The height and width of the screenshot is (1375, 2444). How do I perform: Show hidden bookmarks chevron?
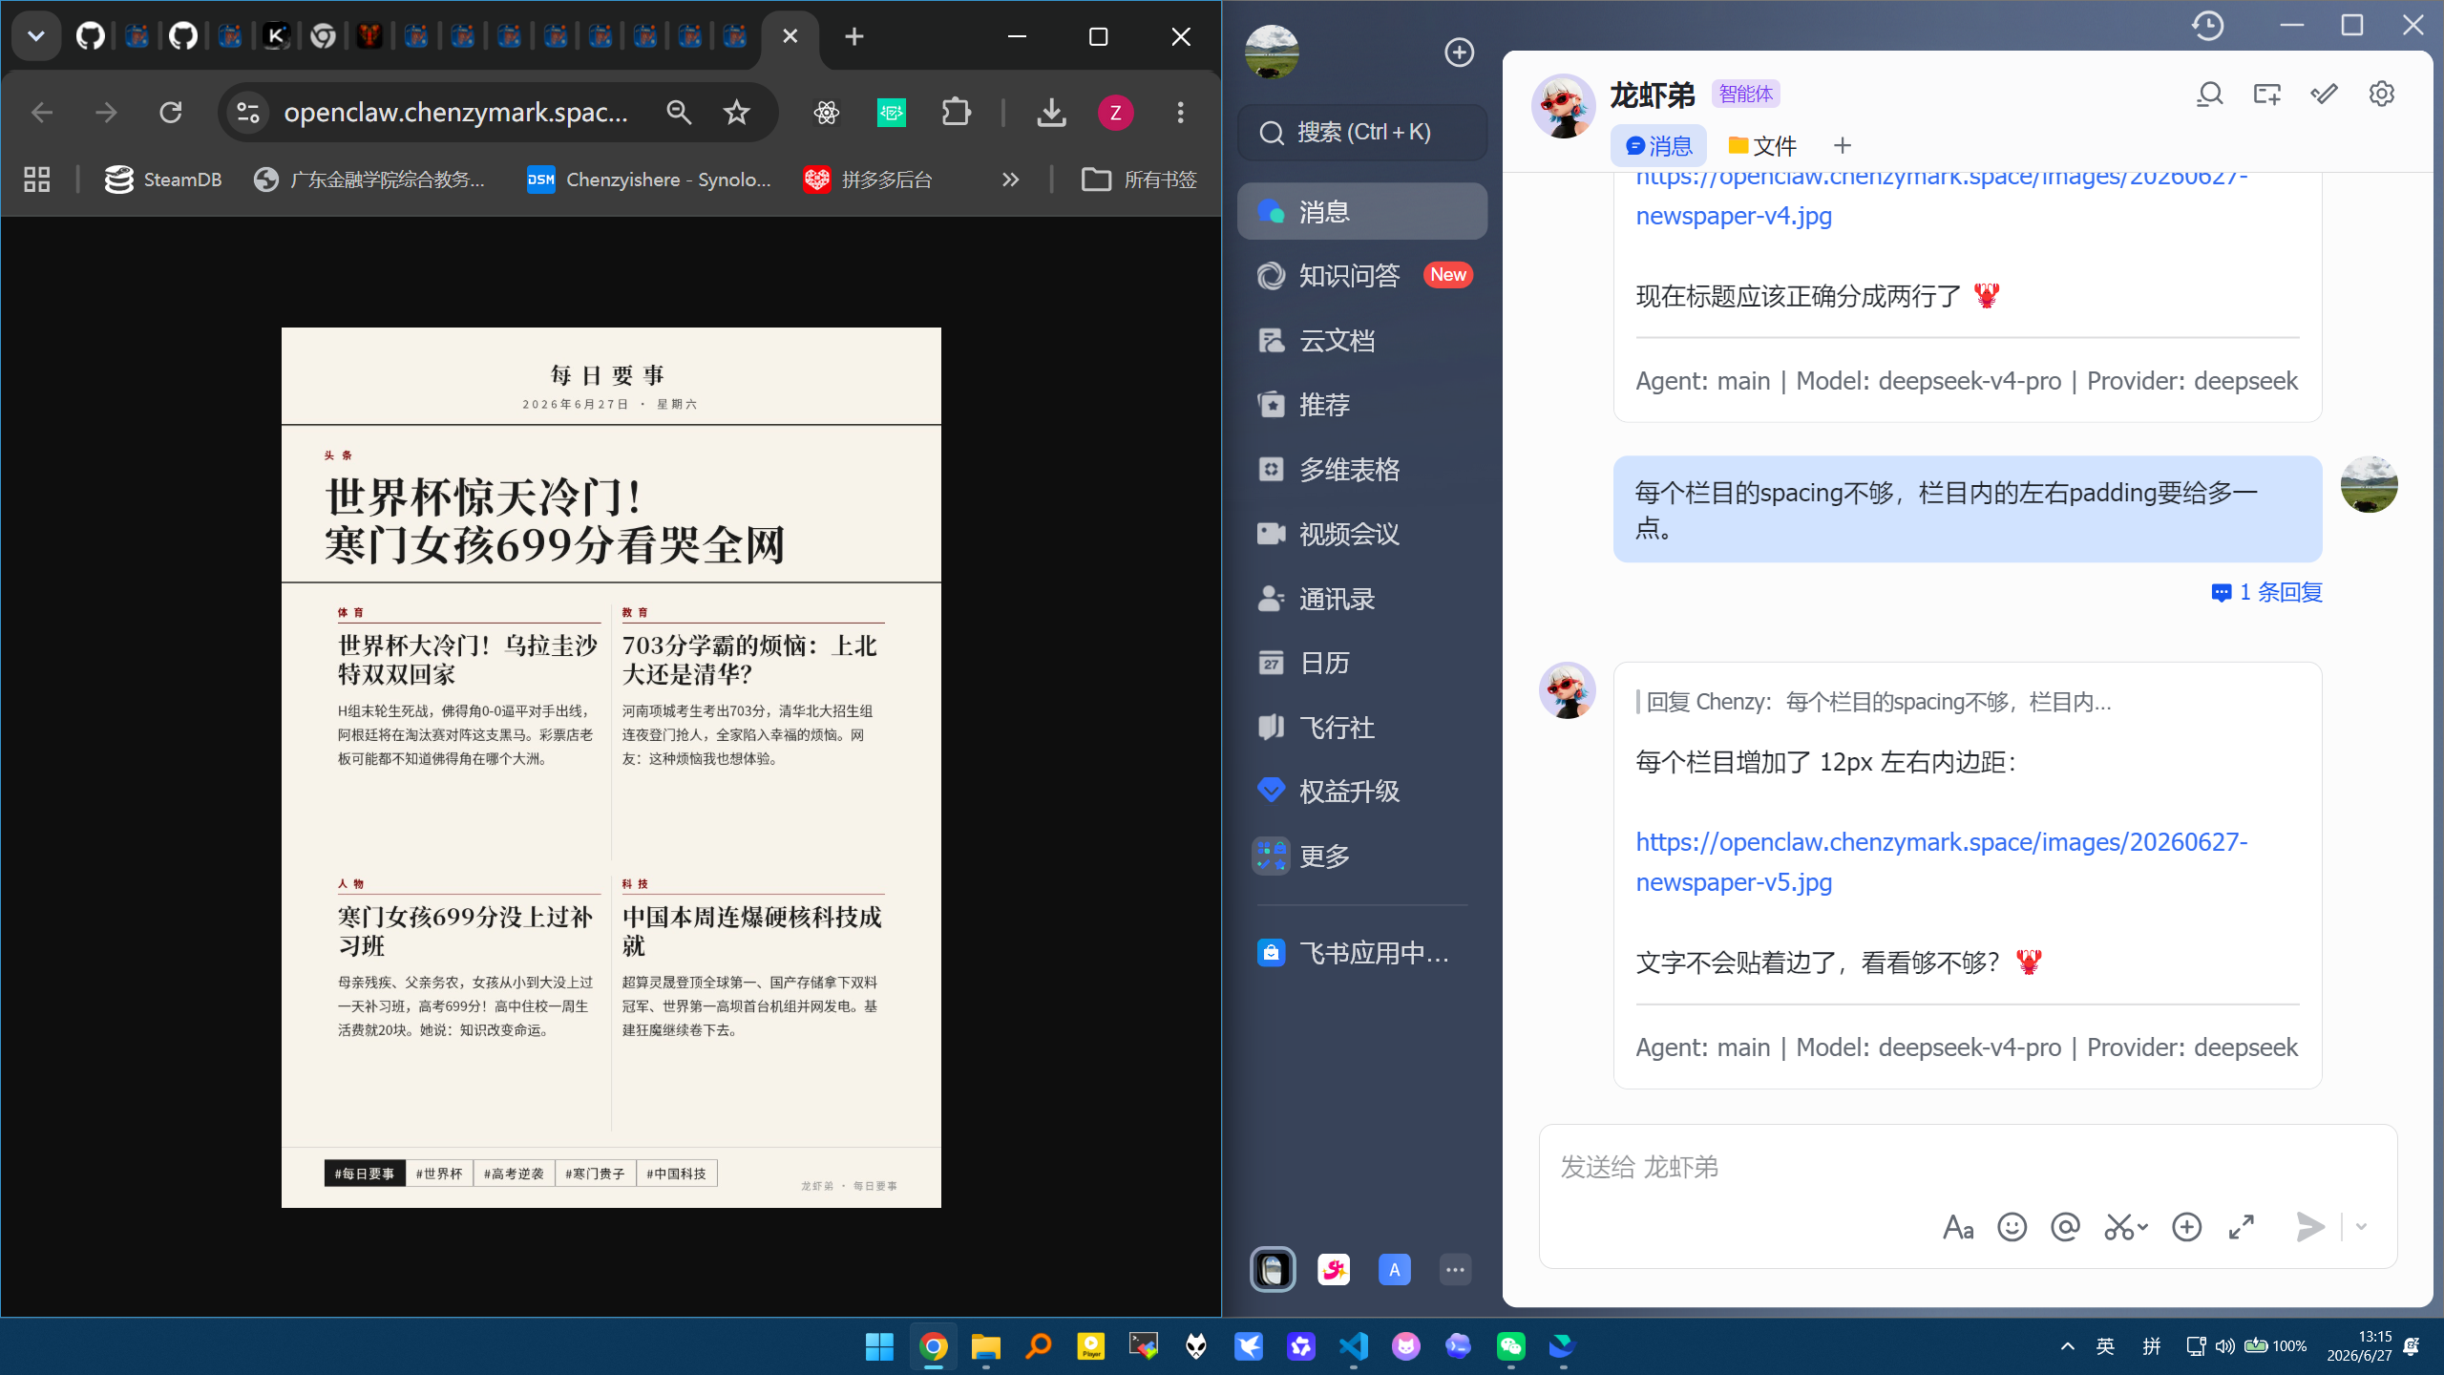coord(1010,180)
